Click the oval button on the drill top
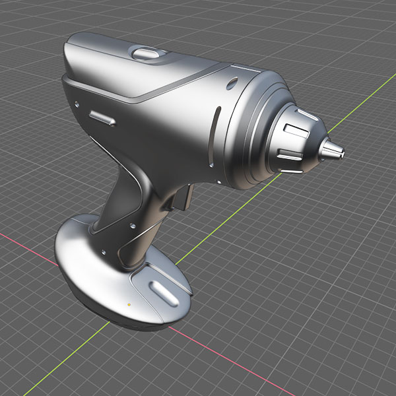The image size is (396, 396). [x=143, y=52]
